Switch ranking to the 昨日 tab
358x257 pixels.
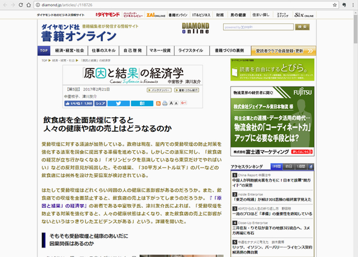coord(288,166)
